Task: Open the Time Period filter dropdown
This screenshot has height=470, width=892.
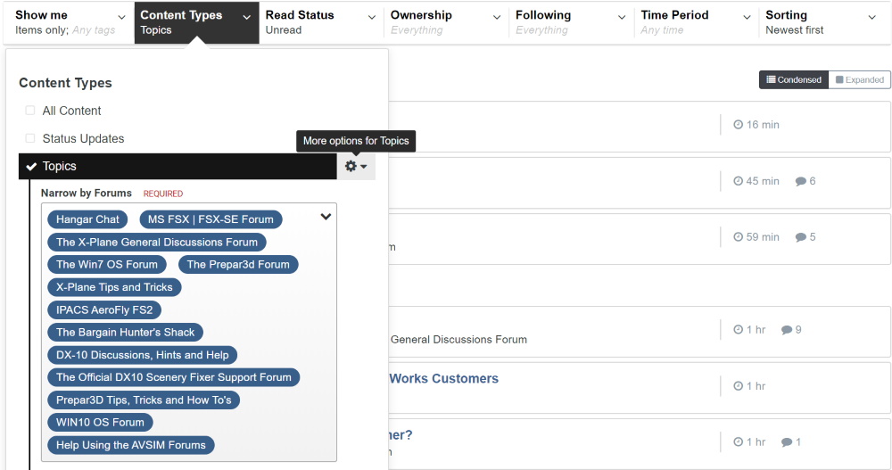Action: click(697, 22)
